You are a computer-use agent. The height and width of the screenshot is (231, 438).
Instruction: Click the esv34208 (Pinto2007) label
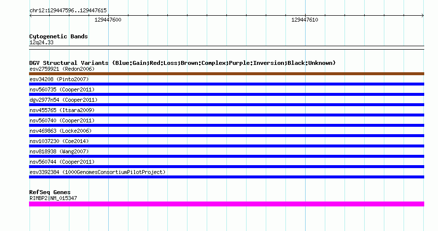[x=59, y=79]
